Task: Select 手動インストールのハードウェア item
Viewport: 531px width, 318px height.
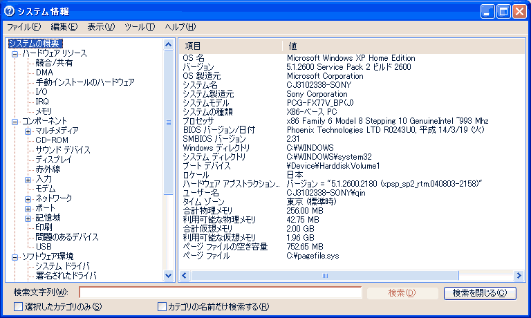Action: click(x=85, y=82)
